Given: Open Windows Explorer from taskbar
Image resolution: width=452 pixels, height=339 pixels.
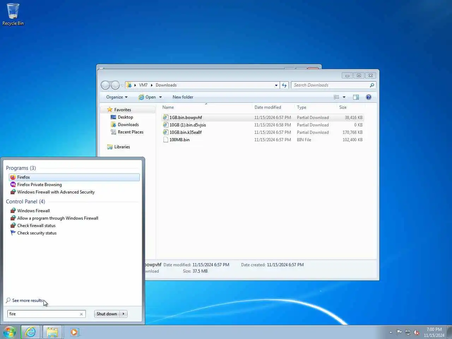Looking at the screenshot, I should 52,332.
